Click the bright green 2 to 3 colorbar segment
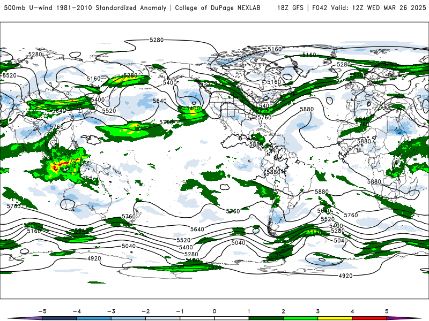429x321 pixels. (x=301, y=318)
